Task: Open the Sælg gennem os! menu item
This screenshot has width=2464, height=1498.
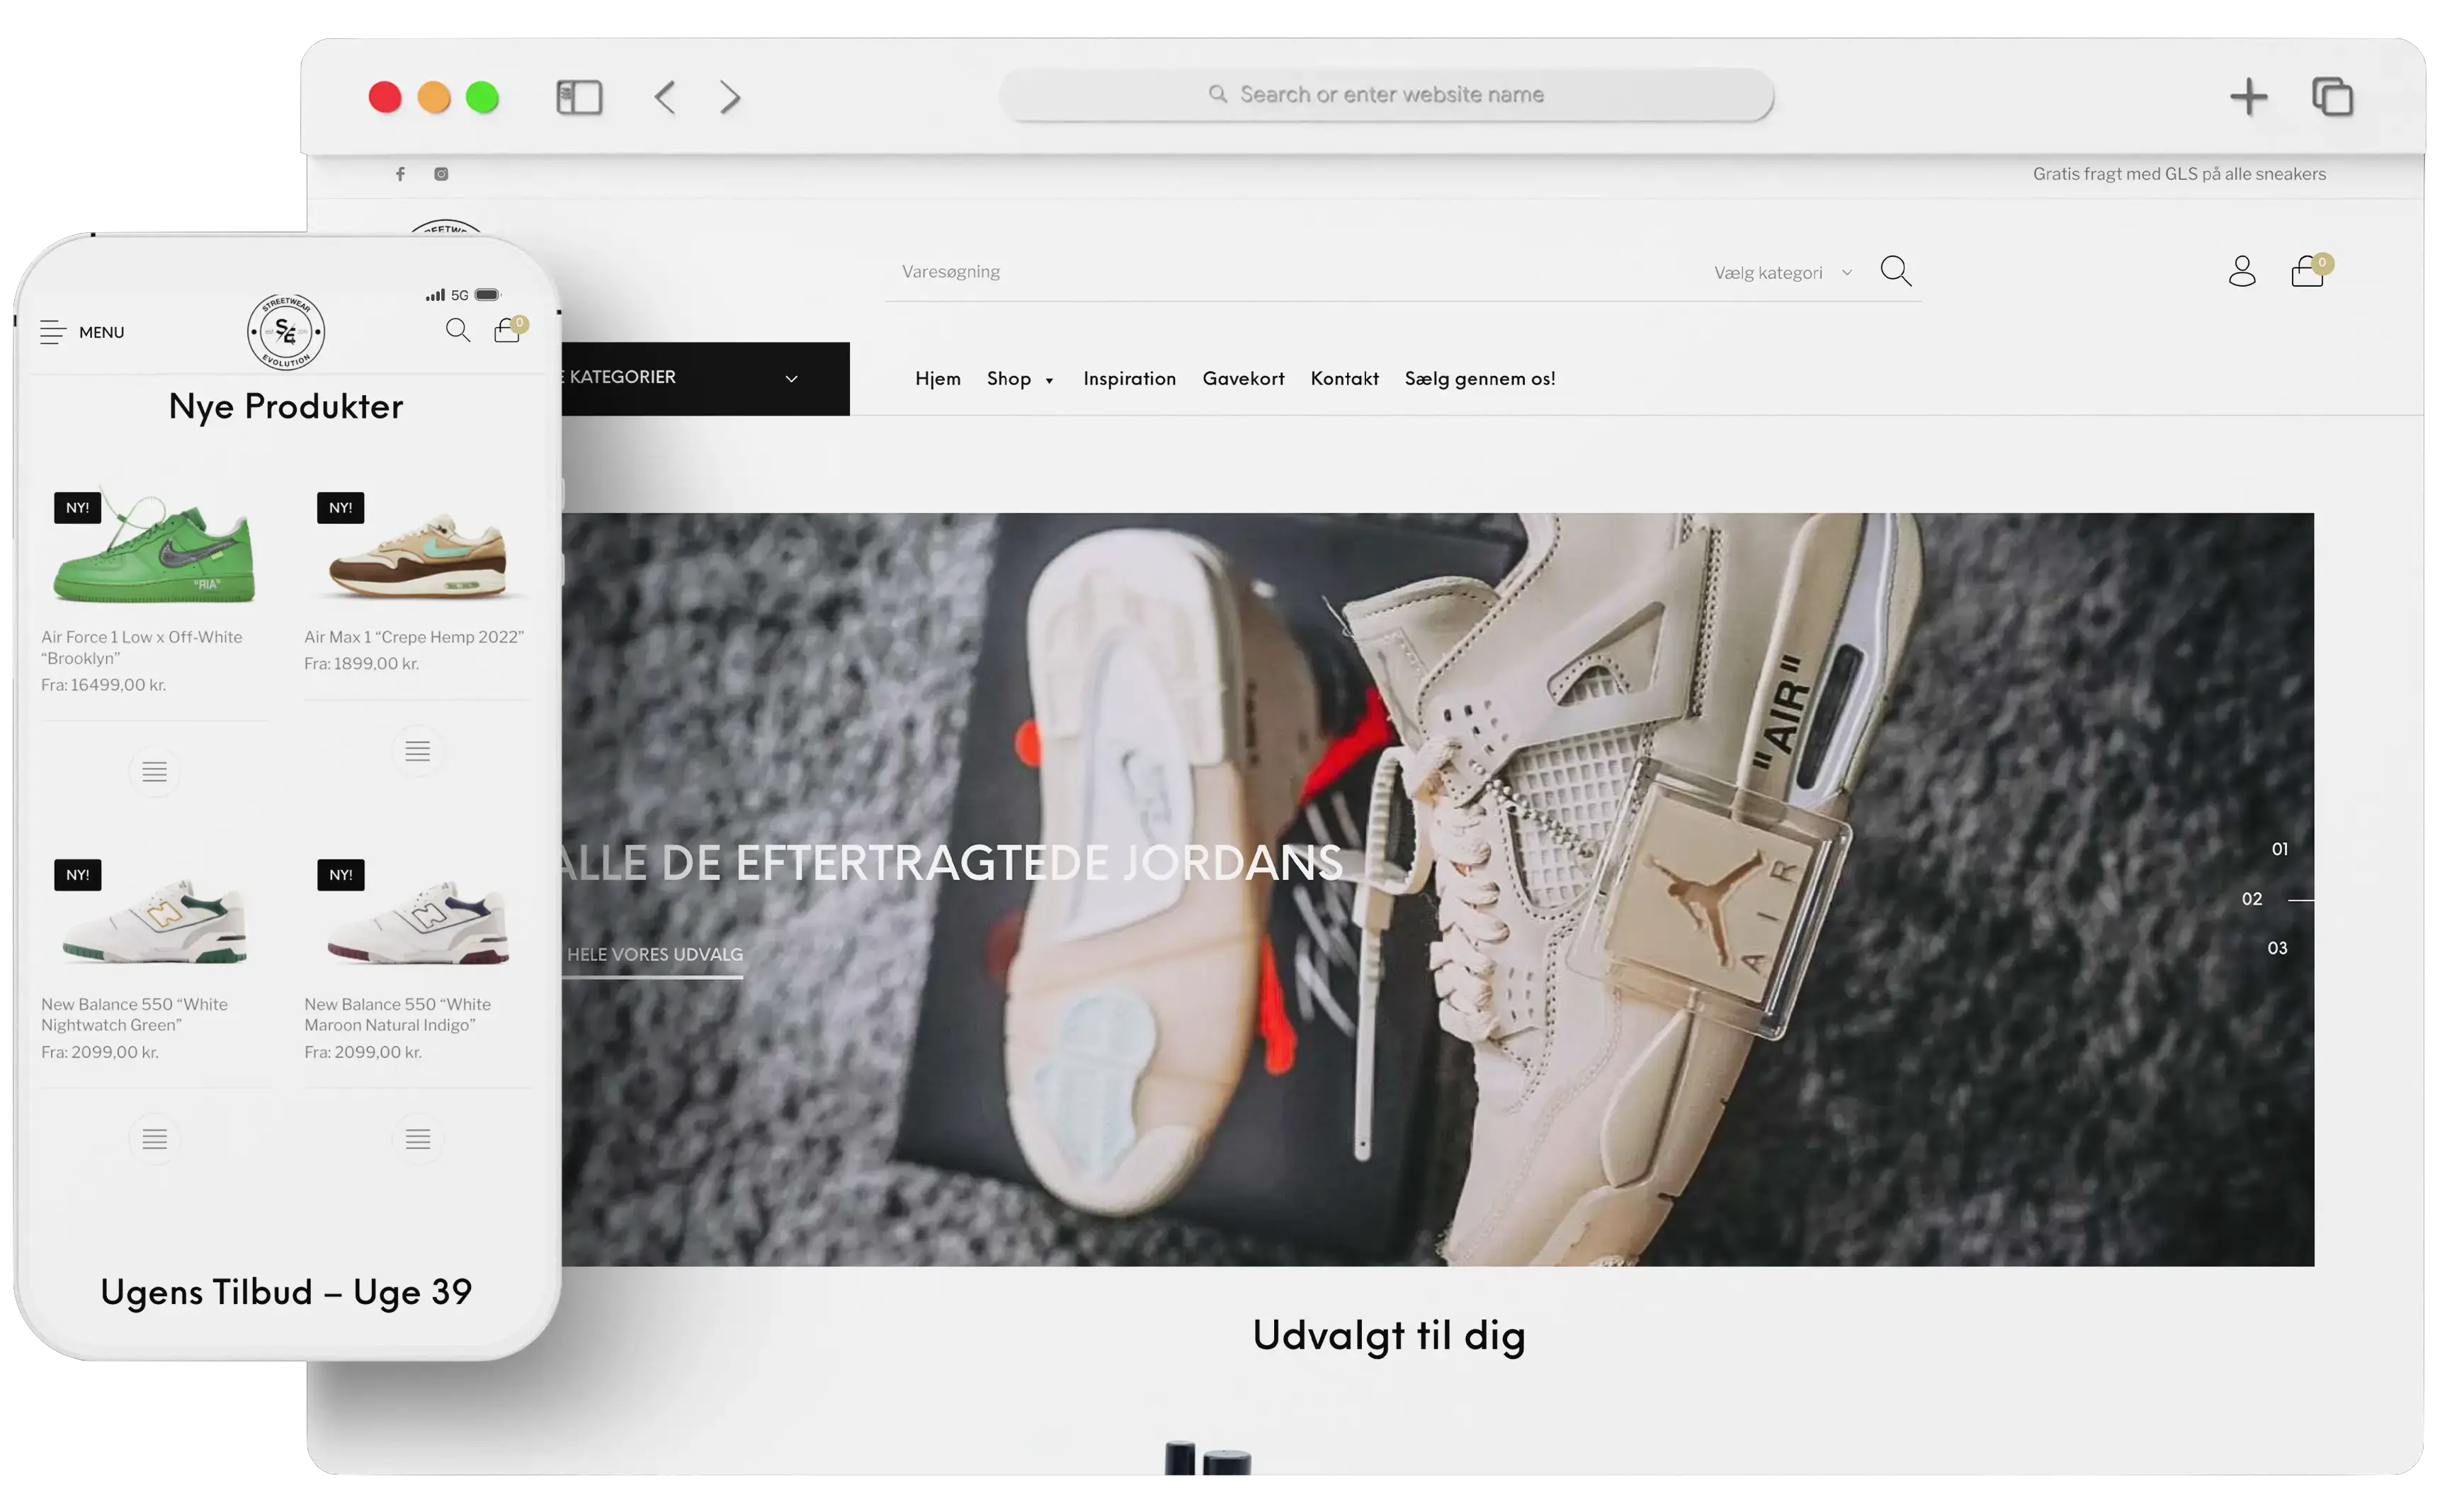Action: 1482,379
